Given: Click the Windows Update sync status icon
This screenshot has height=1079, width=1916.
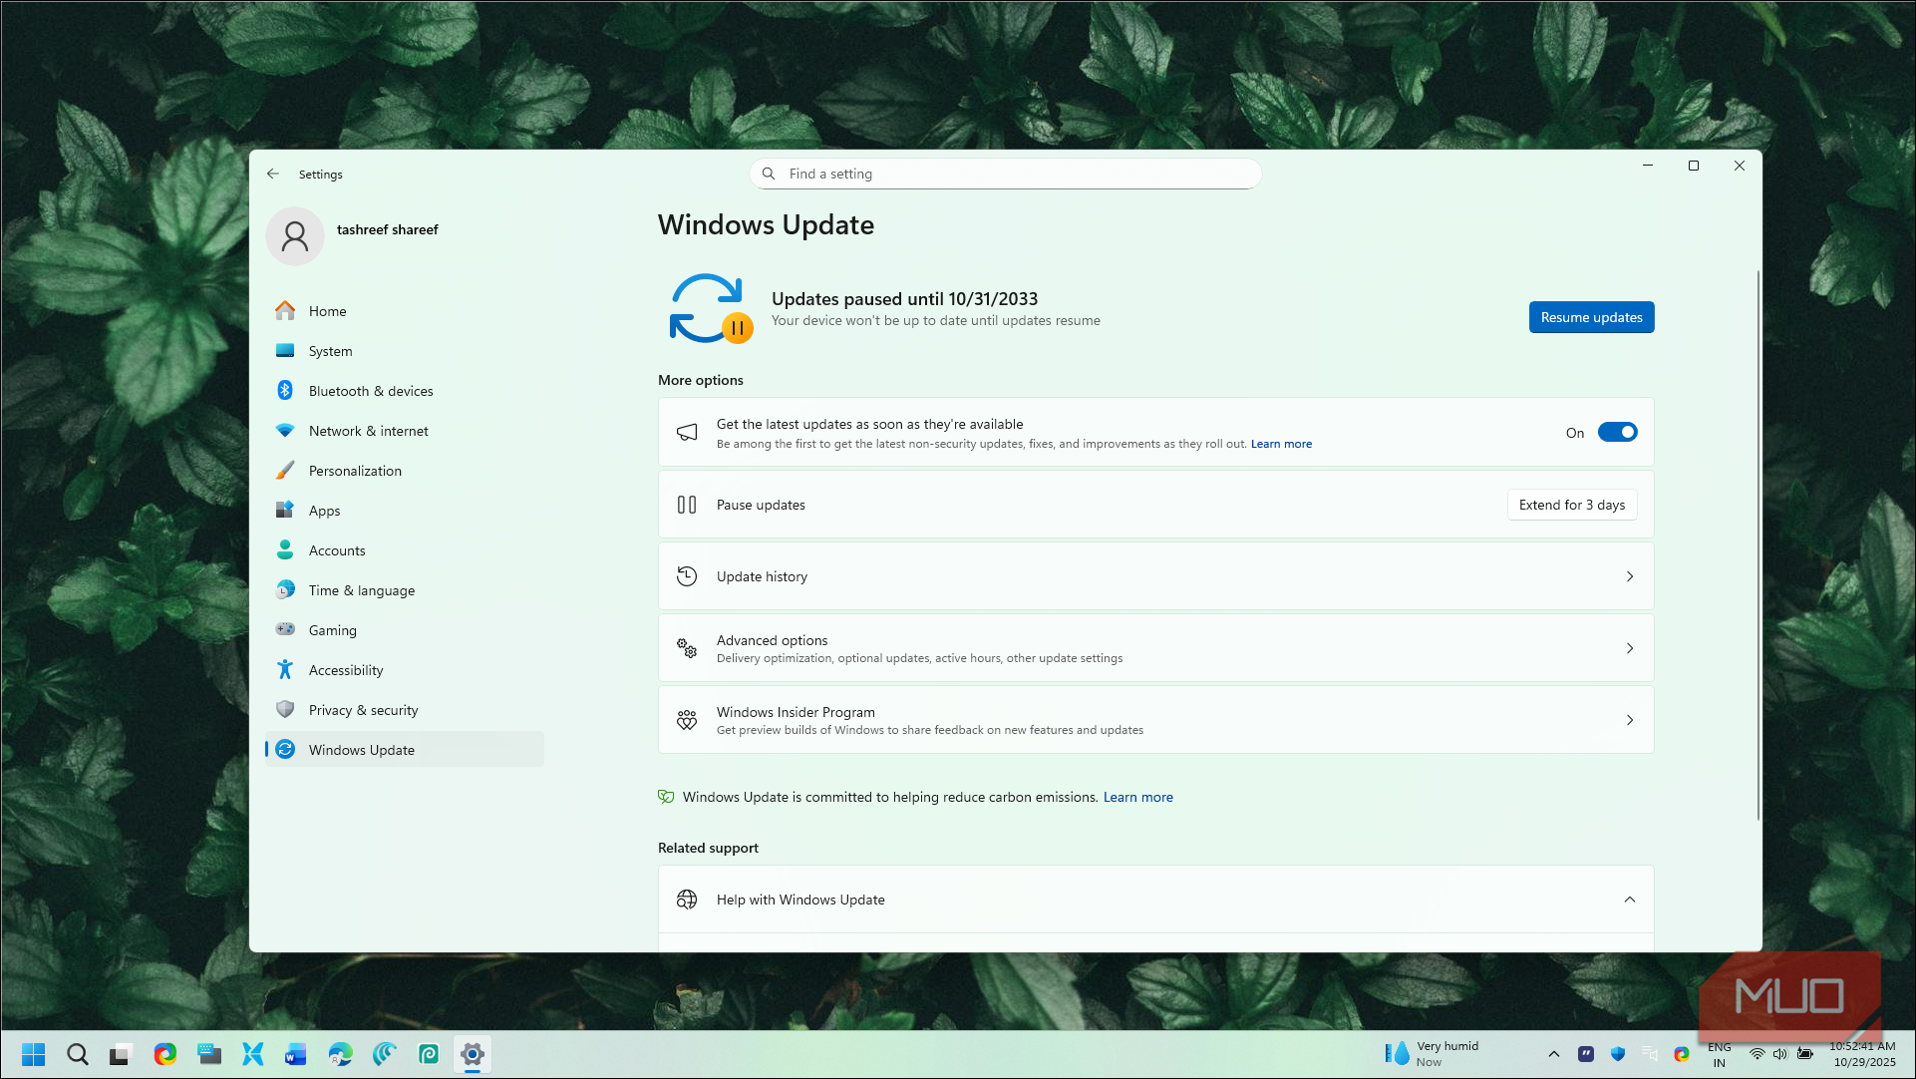Looking at the screenshot, I should (711, 308).
